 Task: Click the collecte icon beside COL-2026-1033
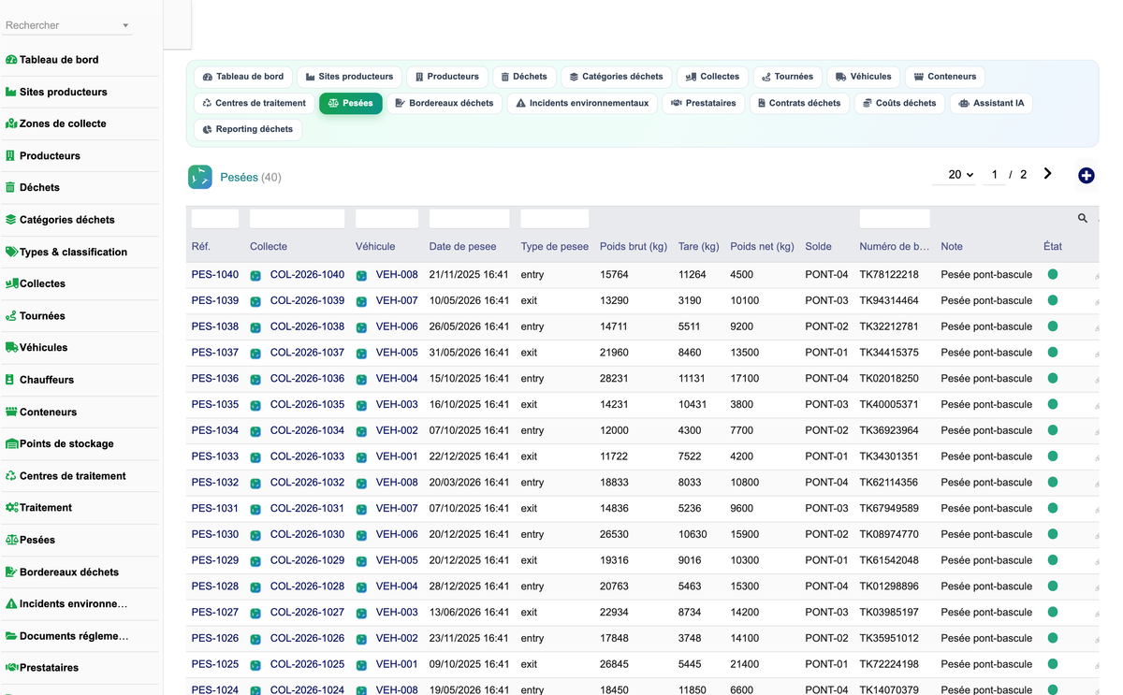(x=255, y=456)
